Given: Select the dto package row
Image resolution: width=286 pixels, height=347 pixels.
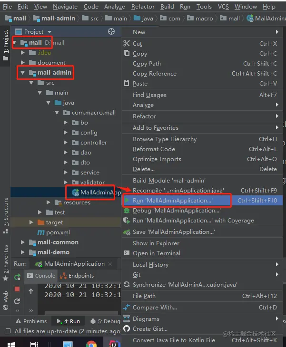Looking at the screenshot, I should click(66, 162).
